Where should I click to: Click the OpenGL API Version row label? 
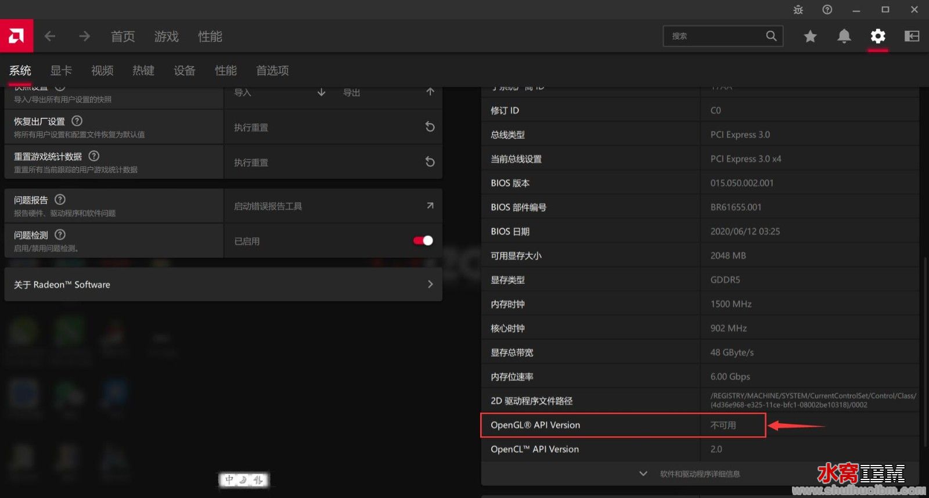point(535,425)
